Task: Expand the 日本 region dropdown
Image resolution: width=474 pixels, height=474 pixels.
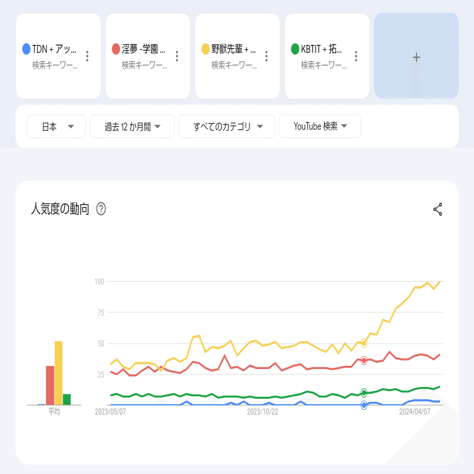Action: (x=56, y=126)
